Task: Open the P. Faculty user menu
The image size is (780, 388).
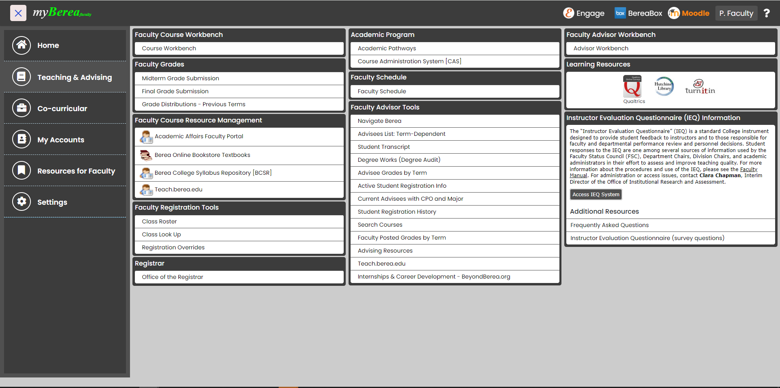Action: pos(736,13)
